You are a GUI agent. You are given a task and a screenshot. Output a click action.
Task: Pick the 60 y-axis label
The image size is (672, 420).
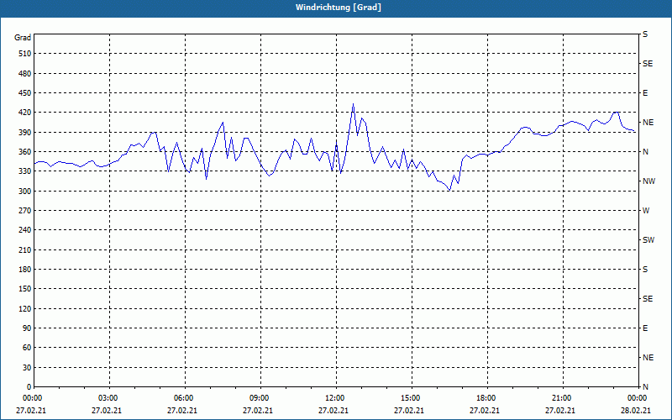point(27,348)
